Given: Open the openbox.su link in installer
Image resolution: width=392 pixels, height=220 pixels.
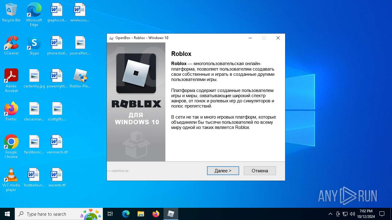Looking at the screenshot, I should pyautogui.click(x=120, y=171).
